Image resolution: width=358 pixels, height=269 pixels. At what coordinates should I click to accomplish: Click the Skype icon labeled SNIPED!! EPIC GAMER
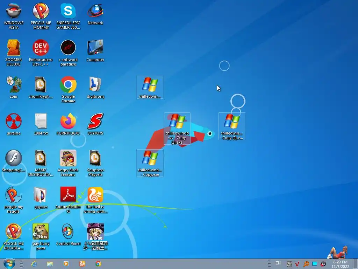(x=68, y=16)
